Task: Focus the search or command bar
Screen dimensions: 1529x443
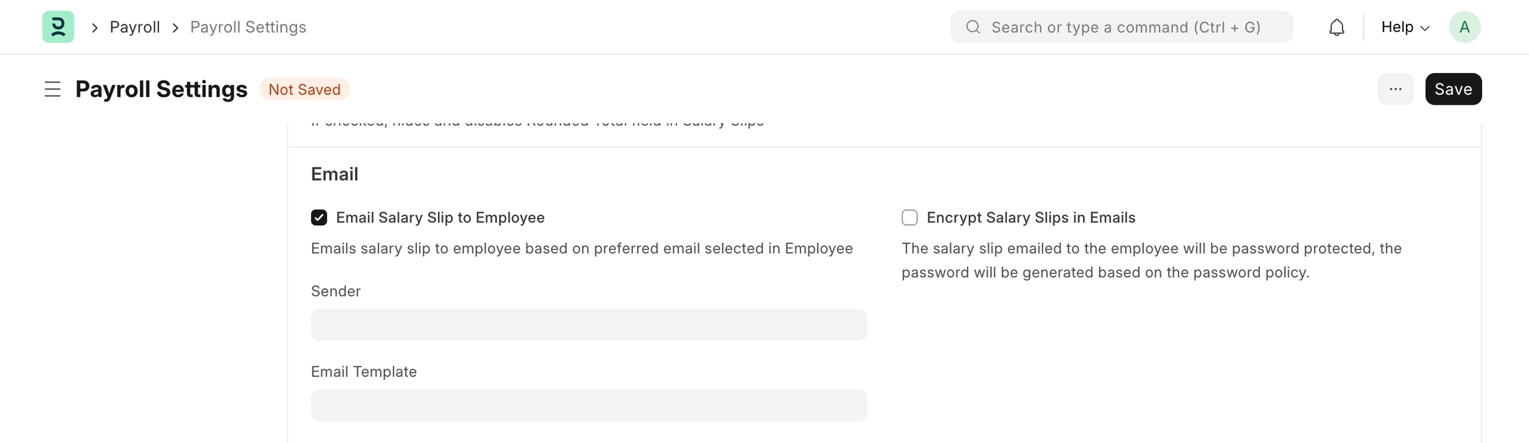Action: (x=1126, y=27)
